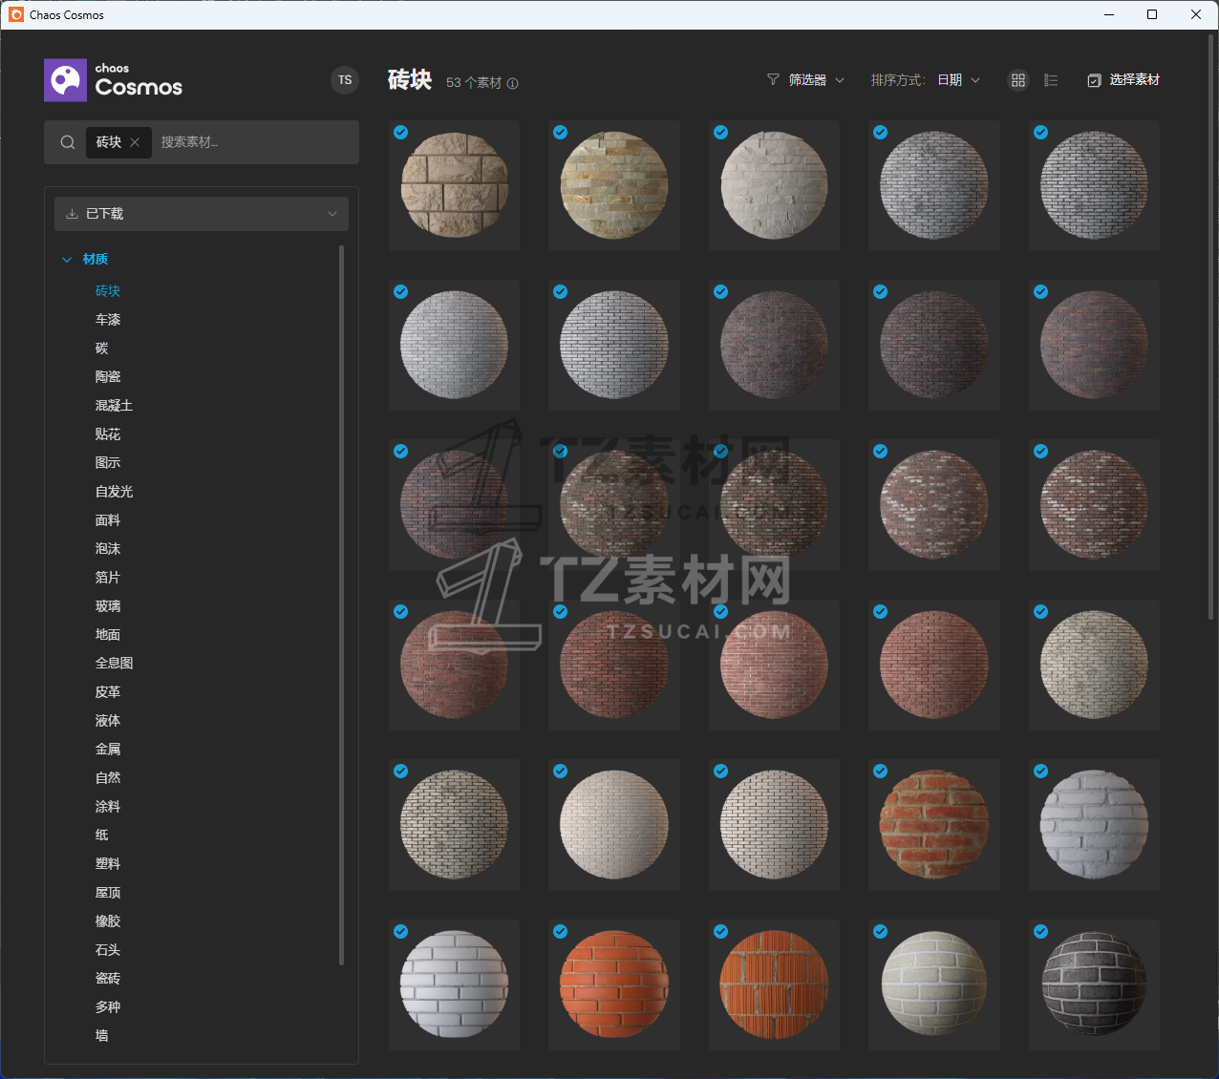
Task: Click the category list scrollbar
Action: 341,605
